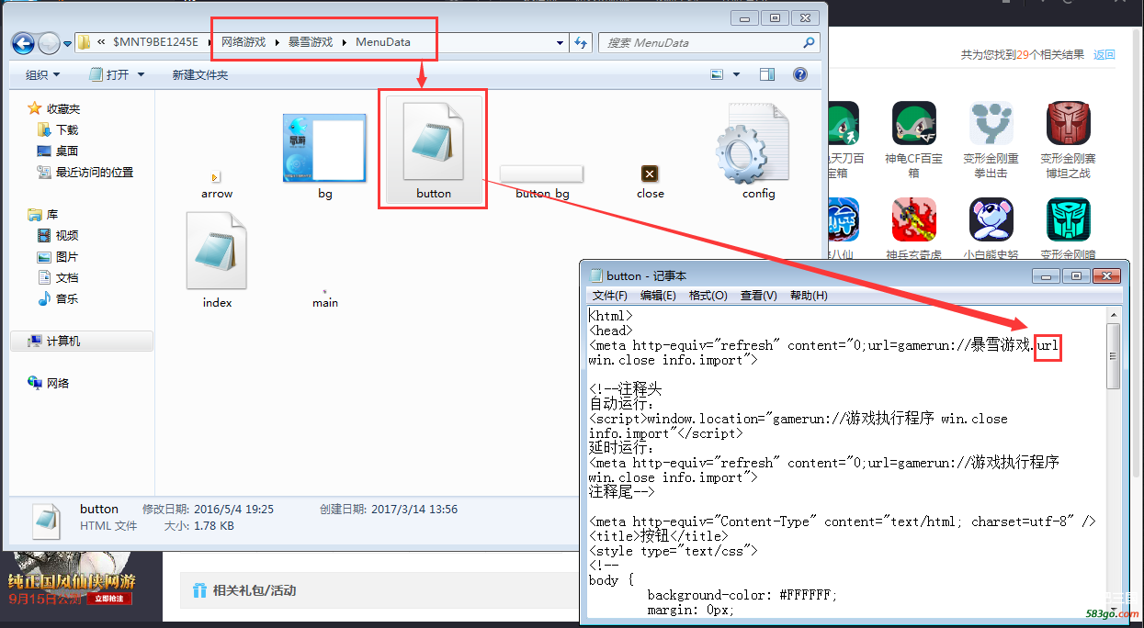Image resolution: width=1144 pixels, height=628 pixels.
Task: Click the 网络游戏 breadcrumb segment
Action: point(244,42)
